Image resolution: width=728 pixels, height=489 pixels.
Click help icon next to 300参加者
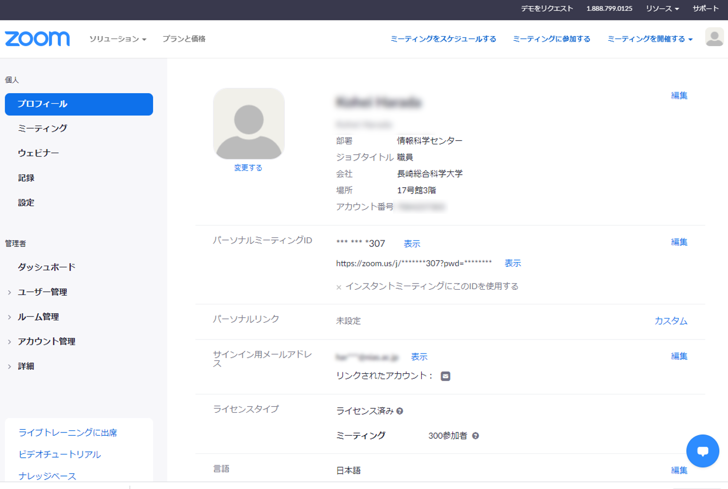[x=476, y=436]
